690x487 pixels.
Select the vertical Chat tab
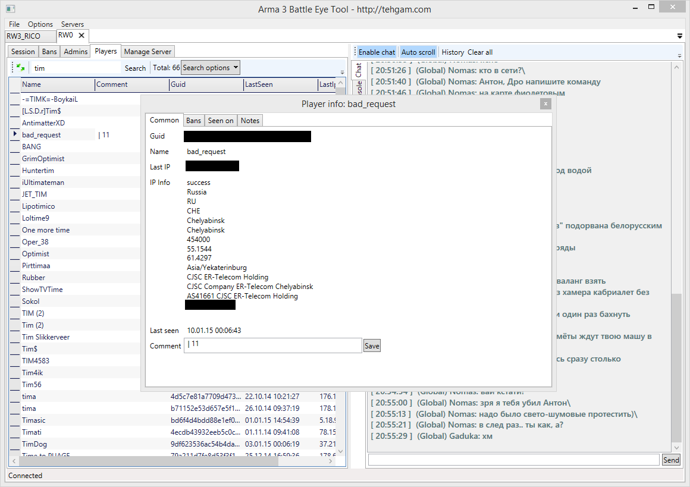click(x=358, y=70)
